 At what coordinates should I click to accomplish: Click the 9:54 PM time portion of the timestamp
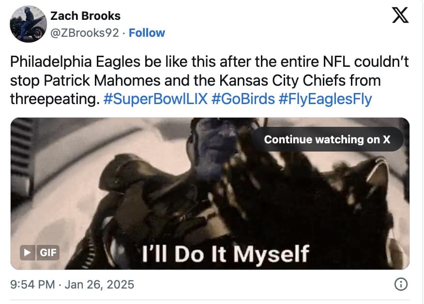[x=33, y=285]
